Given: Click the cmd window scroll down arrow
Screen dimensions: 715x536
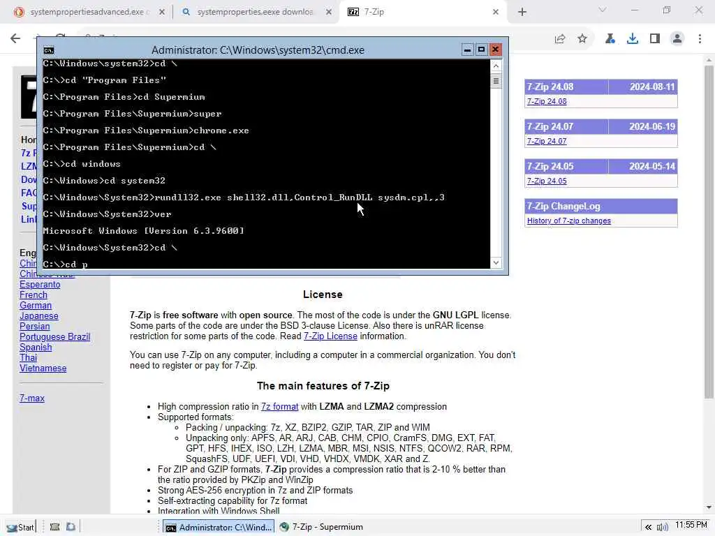Looking at the screenshot, I should point(496,263).
